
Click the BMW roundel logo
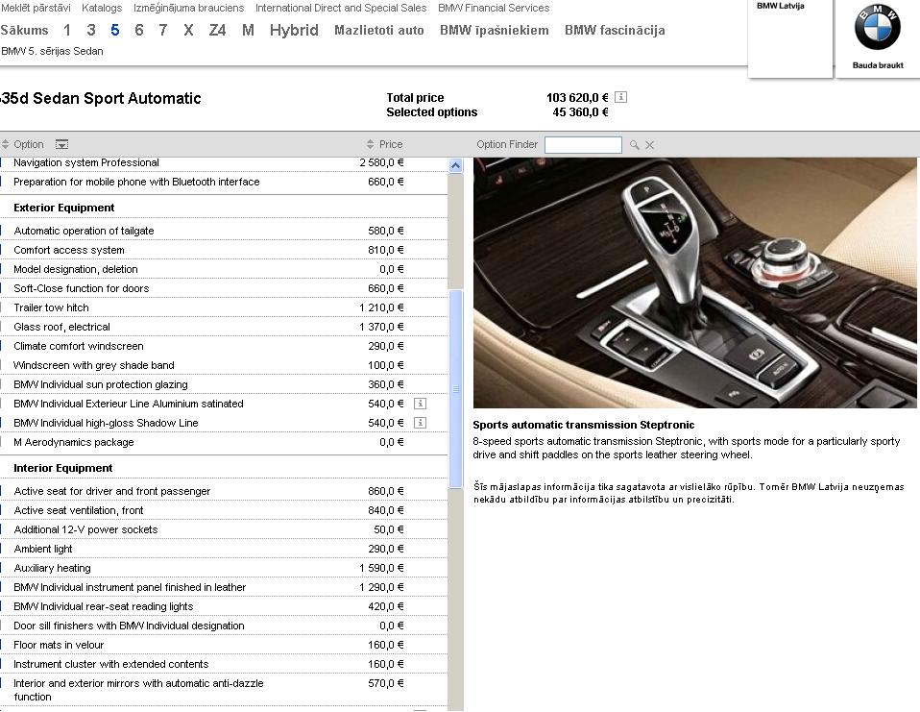pyautogui.click(x=877, y=27)
